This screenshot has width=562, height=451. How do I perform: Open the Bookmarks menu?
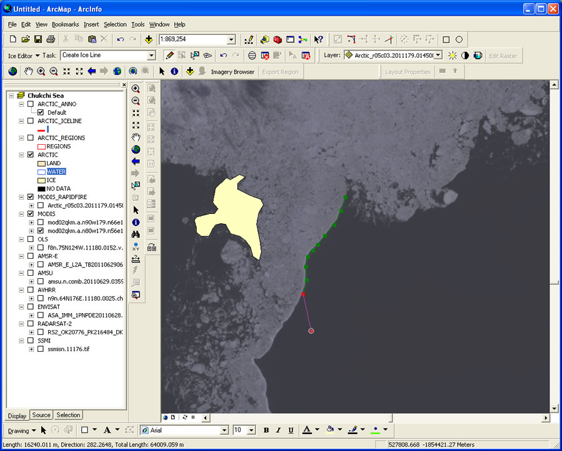[x=65, y=24]
